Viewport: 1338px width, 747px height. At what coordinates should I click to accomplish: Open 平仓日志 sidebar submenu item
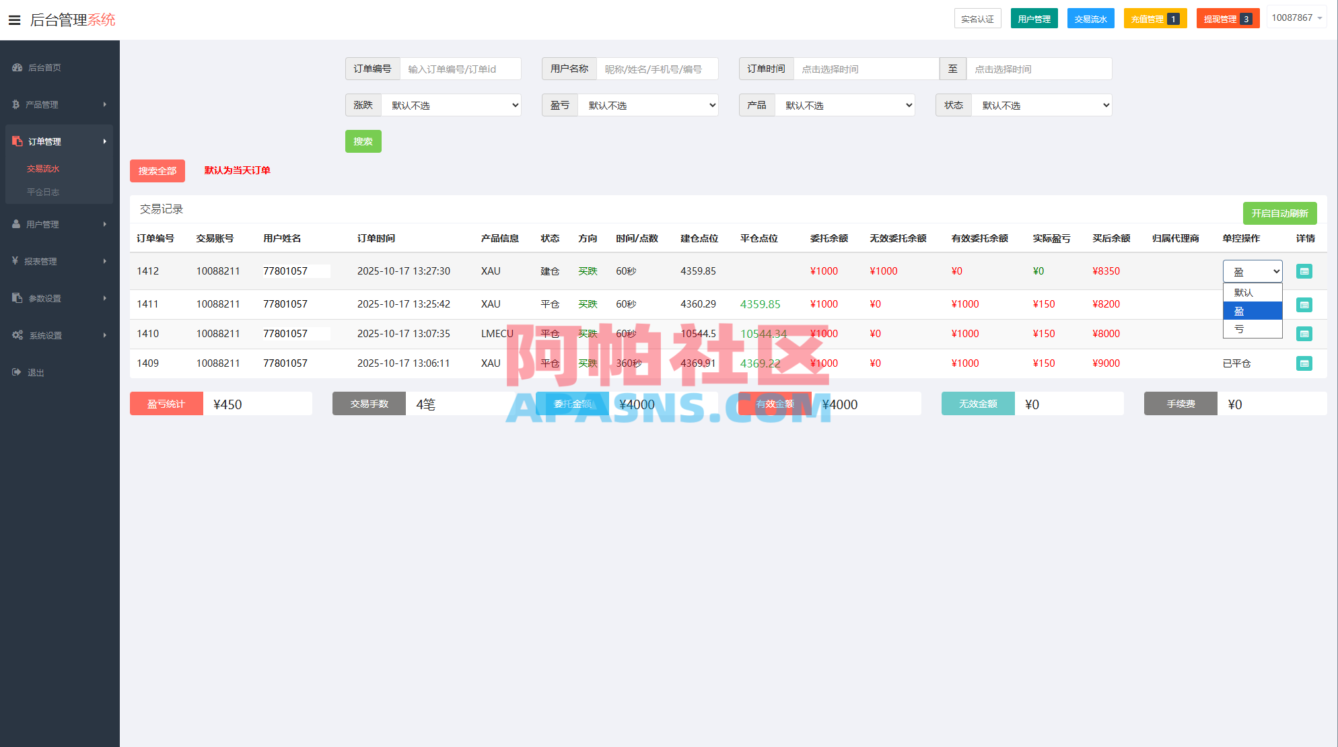click(43, 192)
